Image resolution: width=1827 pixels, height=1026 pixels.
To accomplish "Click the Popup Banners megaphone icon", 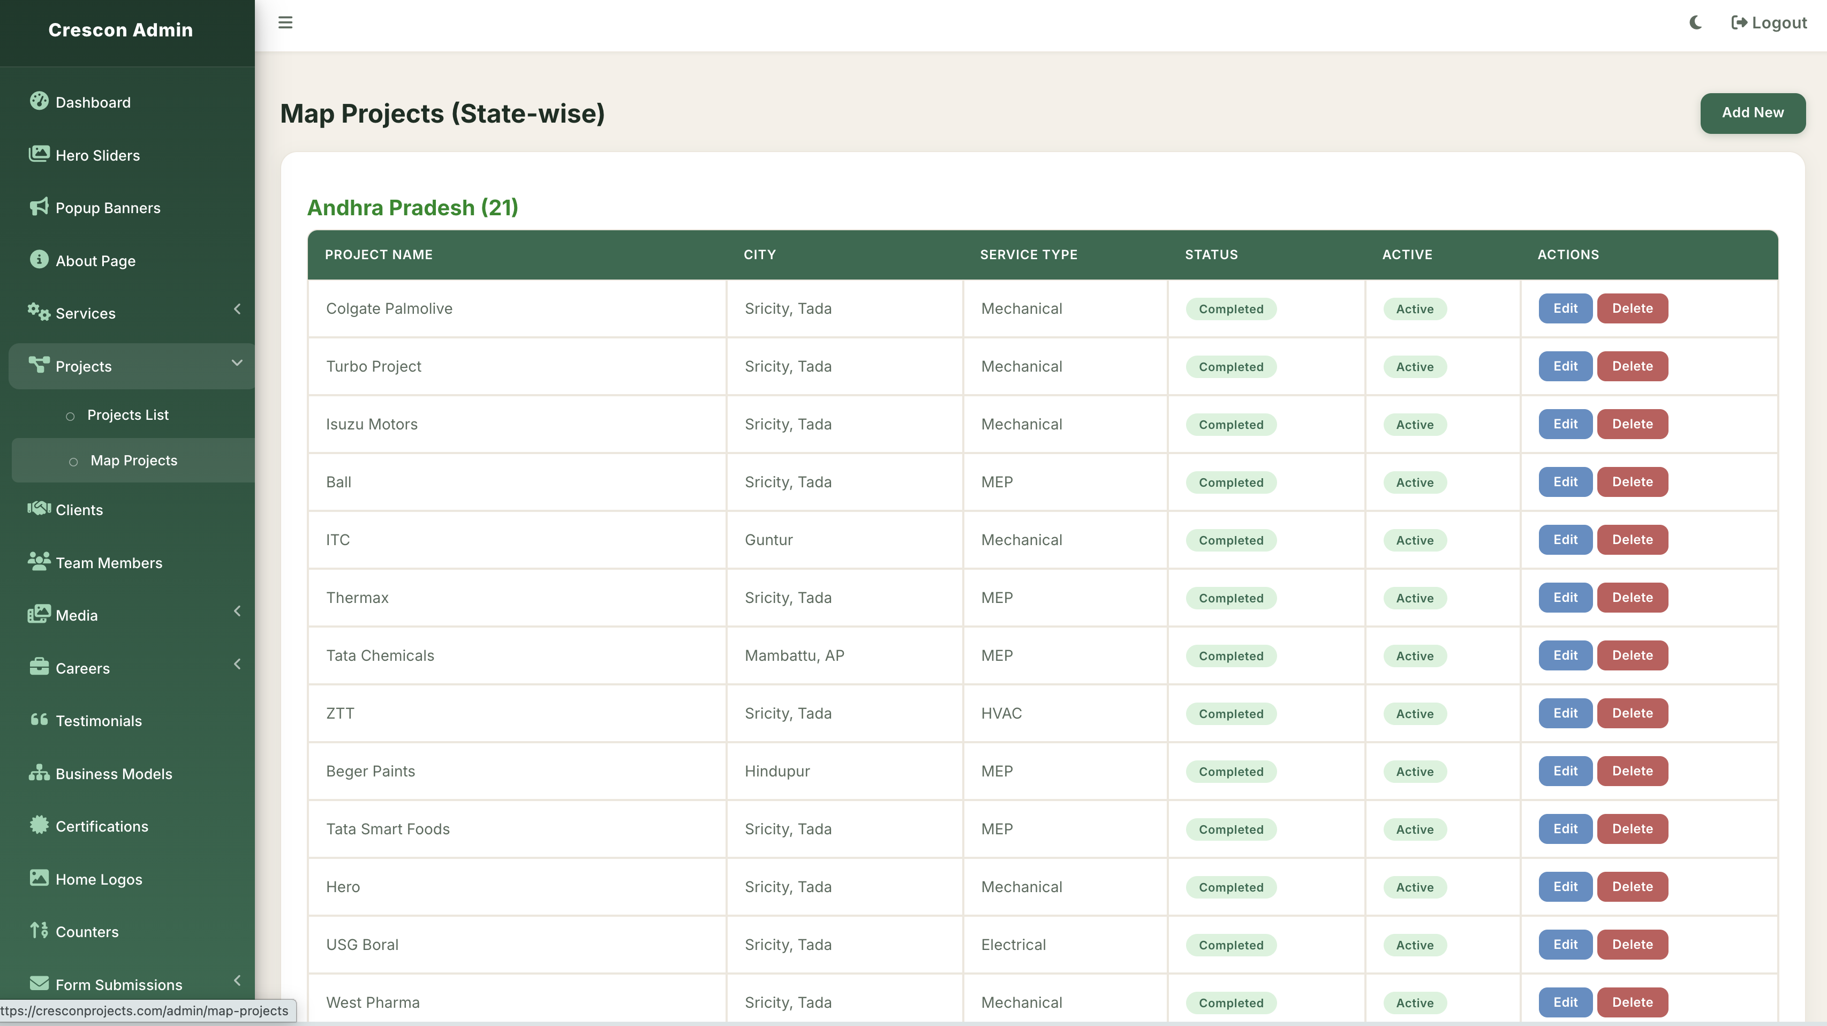I will (x=39, y=206).
